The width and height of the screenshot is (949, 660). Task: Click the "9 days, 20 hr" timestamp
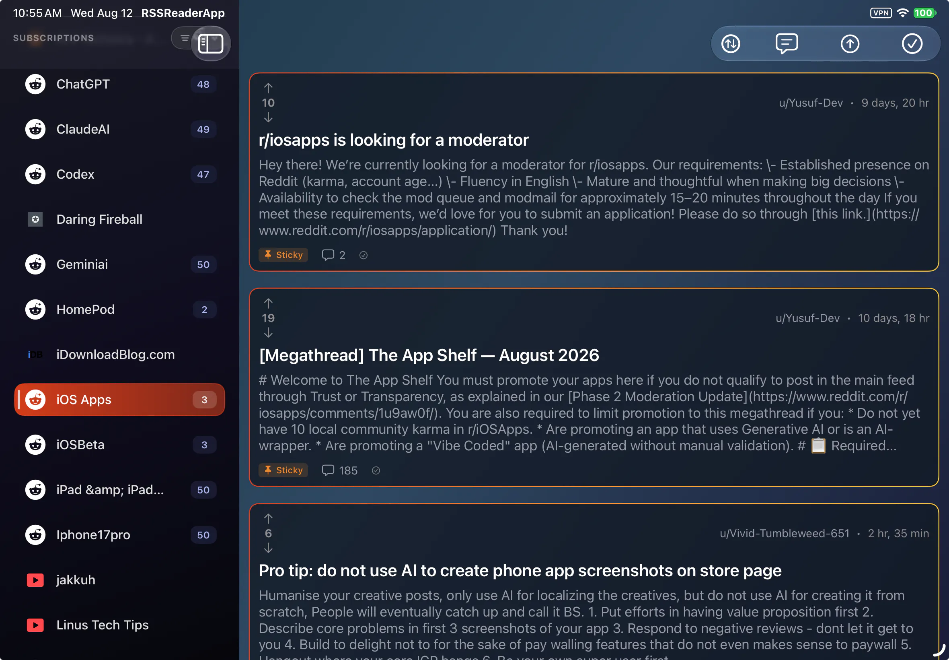(895, 103)
